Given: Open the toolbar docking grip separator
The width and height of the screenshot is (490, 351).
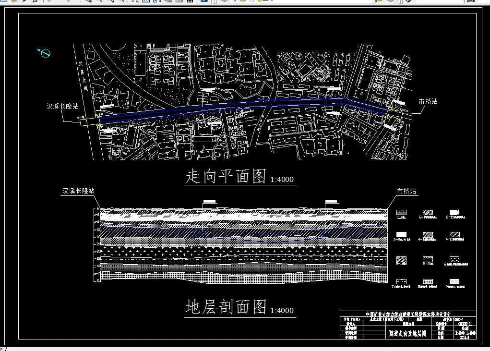Looking at the screenshot, I should click(x=214, y=2).
